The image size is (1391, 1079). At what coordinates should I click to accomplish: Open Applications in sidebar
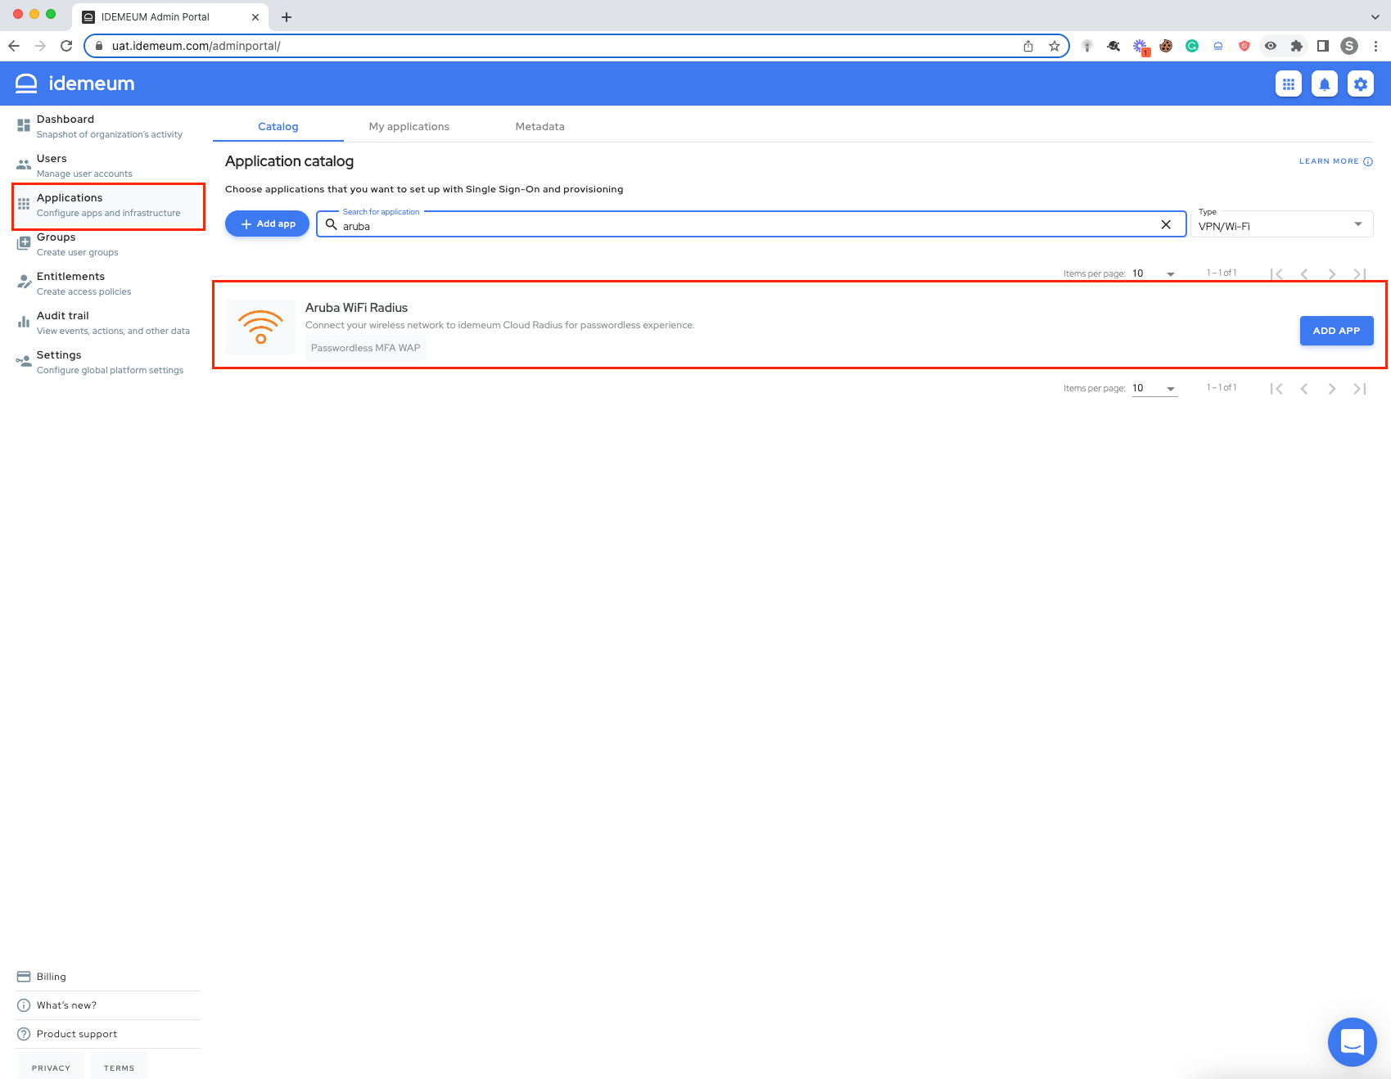tap(108, 205)
